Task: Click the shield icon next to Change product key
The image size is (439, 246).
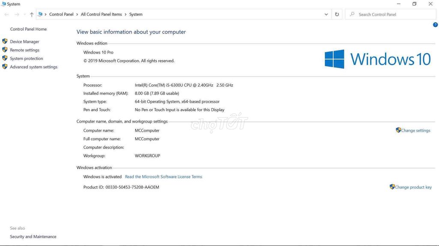Action: (x=392, y=187)
